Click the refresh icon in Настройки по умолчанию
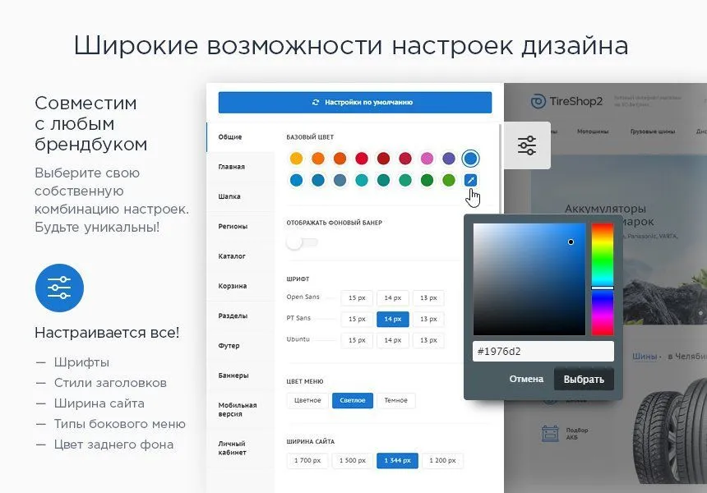This screenshot has width=707, height=493. 315,102
